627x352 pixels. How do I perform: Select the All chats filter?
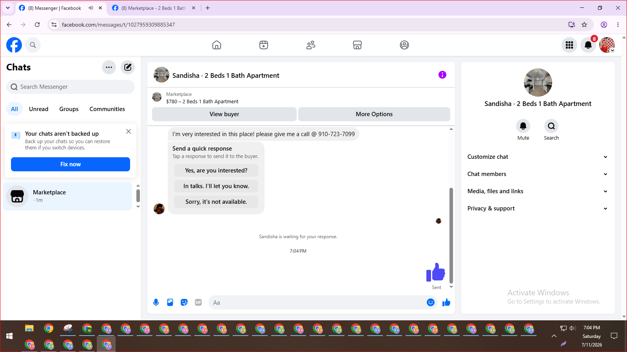tap(14, 109)
